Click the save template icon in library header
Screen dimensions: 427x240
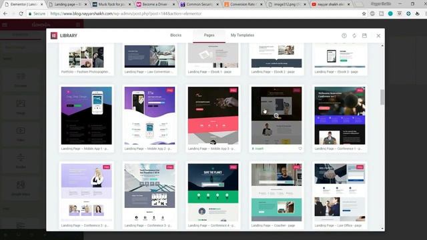364,35
